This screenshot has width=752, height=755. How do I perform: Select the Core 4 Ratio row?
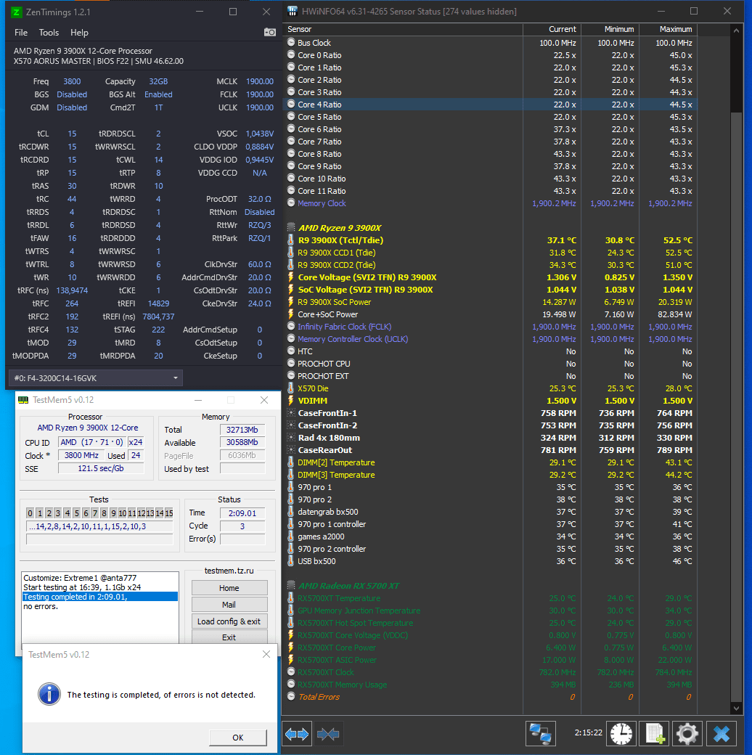[490, 105]
